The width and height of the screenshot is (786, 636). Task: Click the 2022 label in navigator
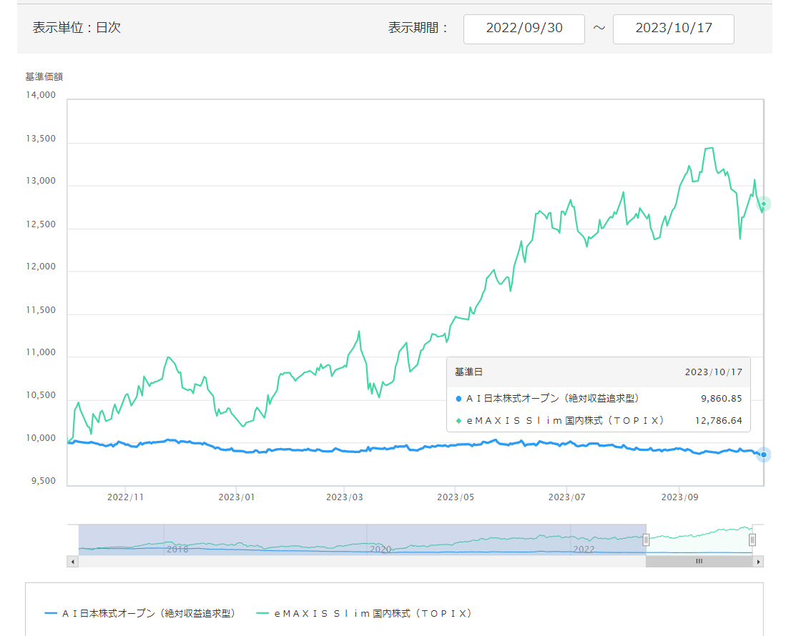[584, 549]
